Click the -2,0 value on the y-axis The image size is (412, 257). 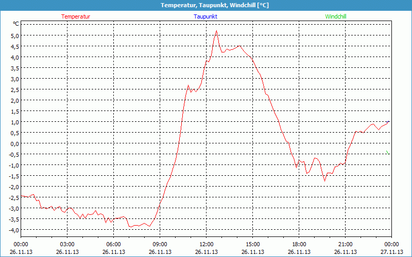[14, 187]
